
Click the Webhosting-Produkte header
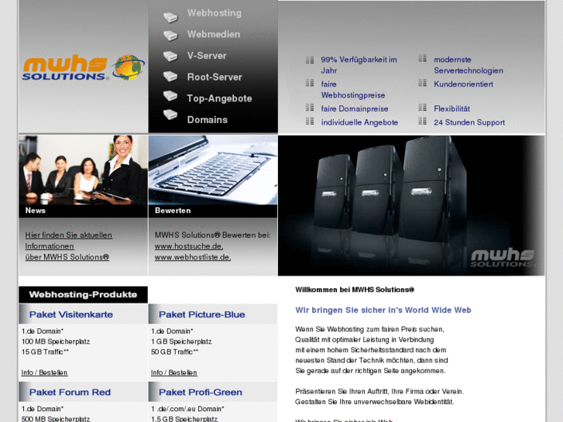coord(84,295)
